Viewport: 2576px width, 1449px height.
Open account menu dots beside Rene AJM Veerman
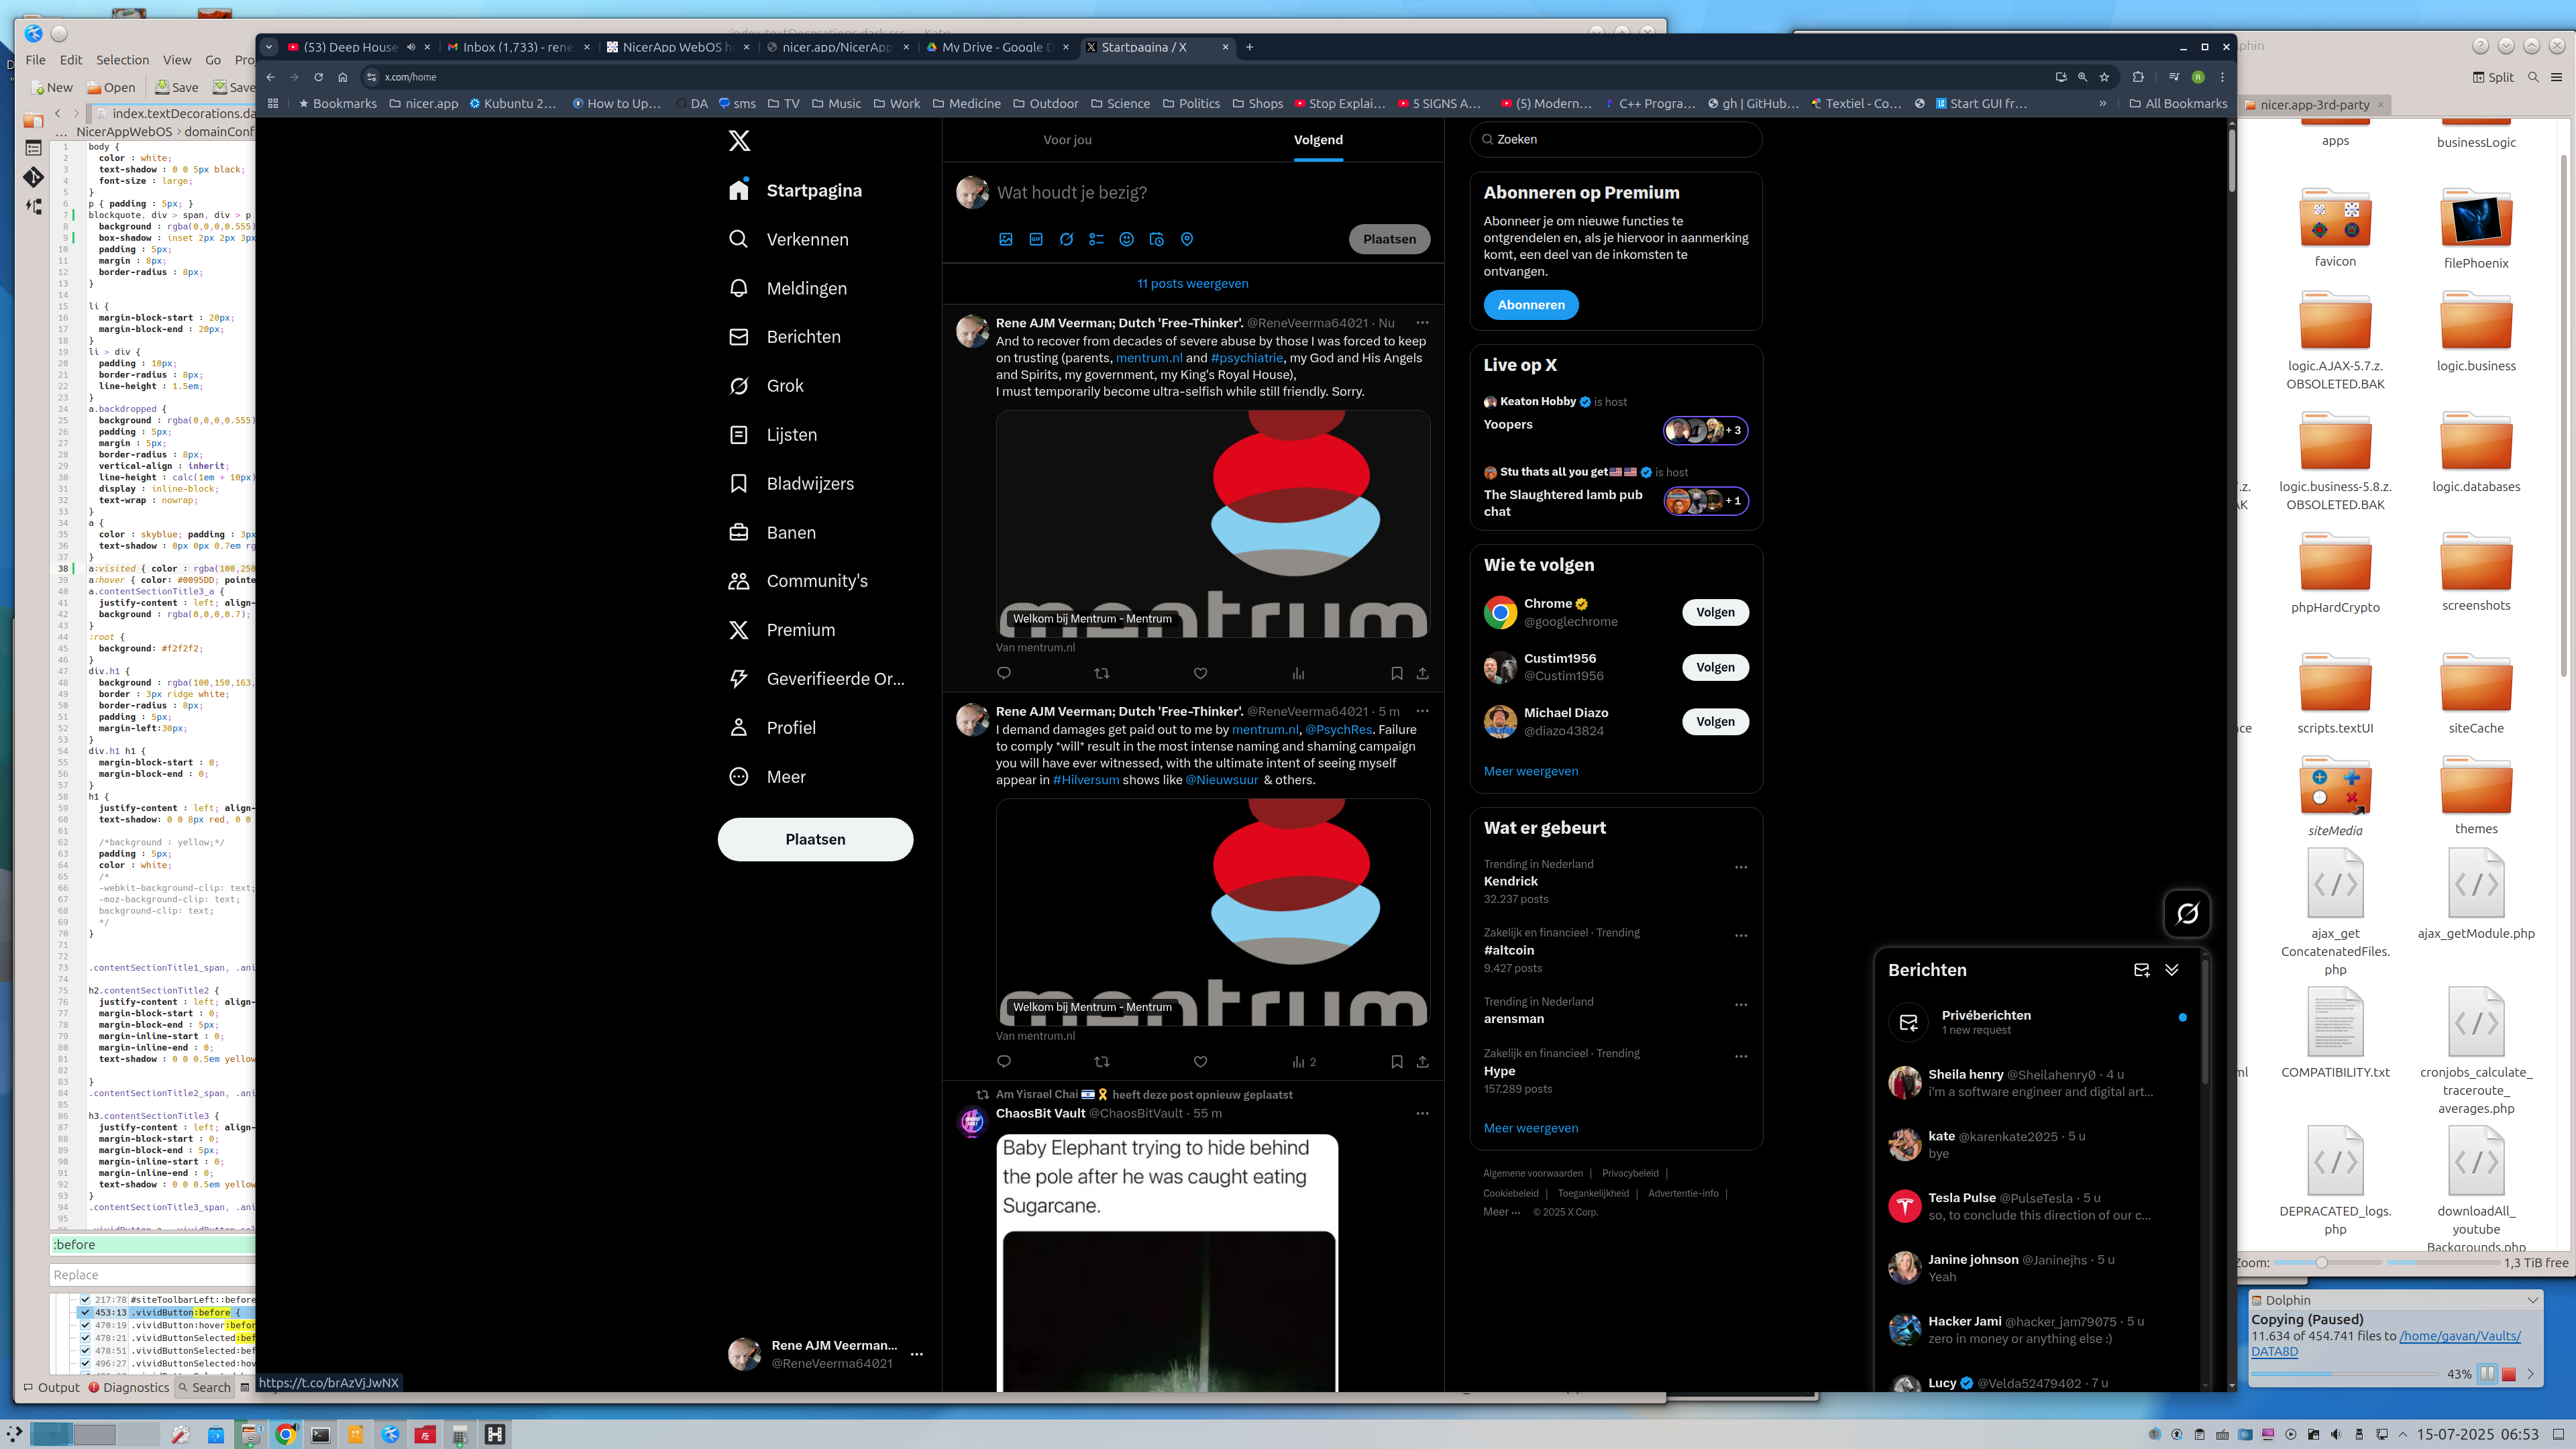pos(917,1354)
